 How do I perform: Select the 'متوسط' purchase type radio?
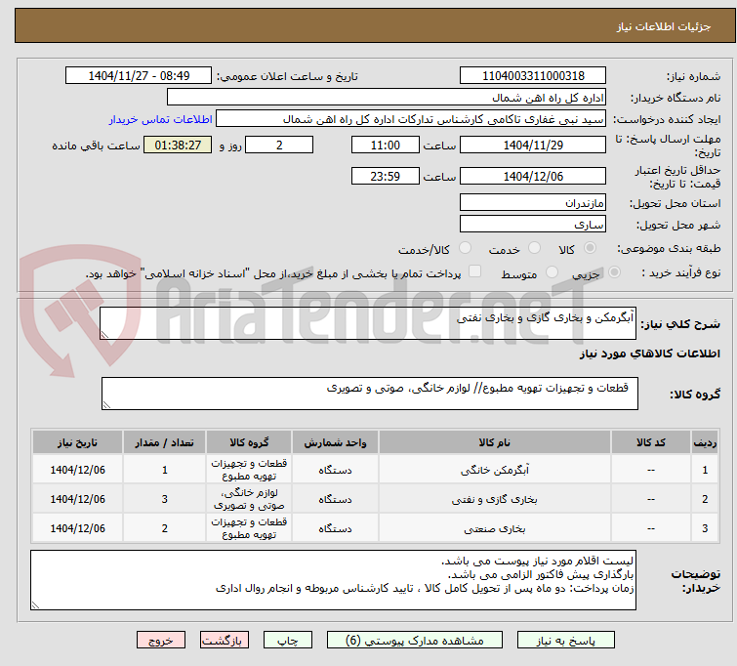(552, 272)
